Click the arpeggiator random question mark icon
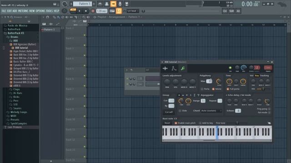The width and height of the screenshot is (291, 163). (x=198, y=95)
